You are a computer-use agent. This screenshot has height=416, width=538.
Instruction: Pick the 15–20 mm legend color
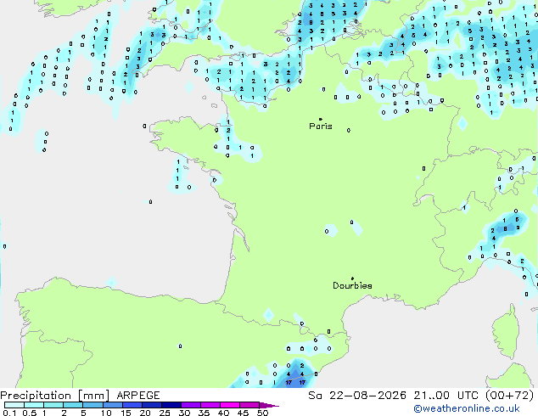point(132,405)
